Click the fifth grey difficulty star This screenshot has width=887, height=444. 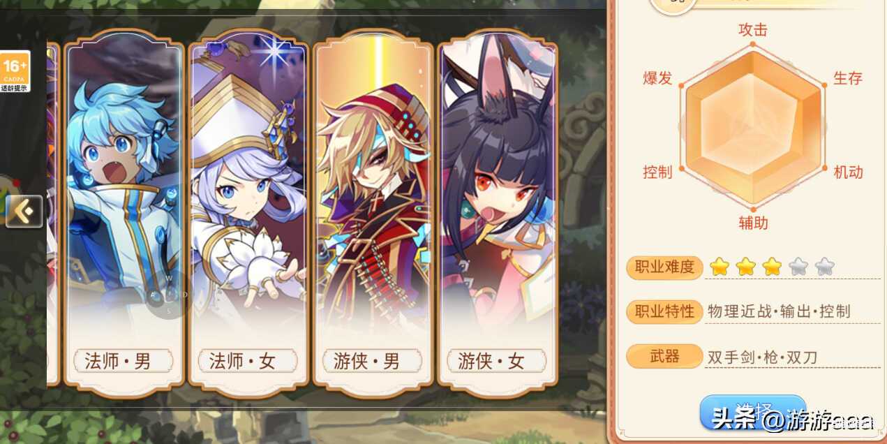click(825, 266)
